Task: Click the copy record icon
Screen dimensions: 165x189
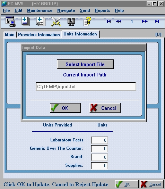Action: 41,22
